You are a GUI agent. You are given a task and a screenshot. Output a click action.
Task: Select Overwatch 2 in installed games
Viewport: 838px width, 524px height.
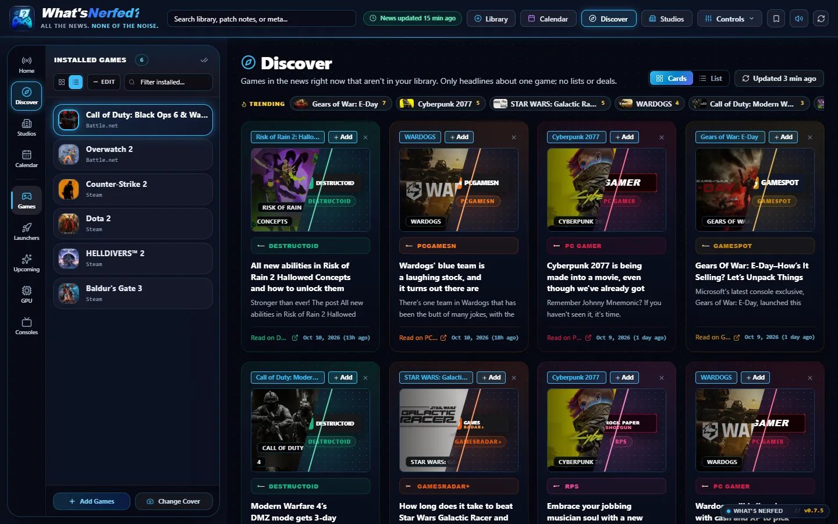pos(133,154)
